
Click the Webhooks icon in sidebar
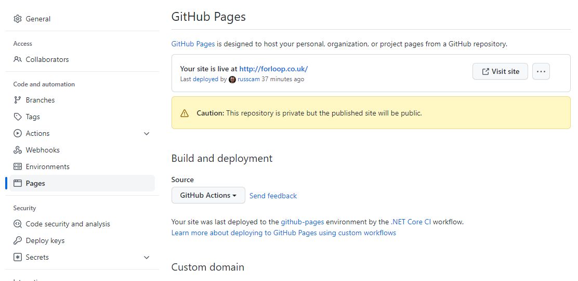click(18, 150)
